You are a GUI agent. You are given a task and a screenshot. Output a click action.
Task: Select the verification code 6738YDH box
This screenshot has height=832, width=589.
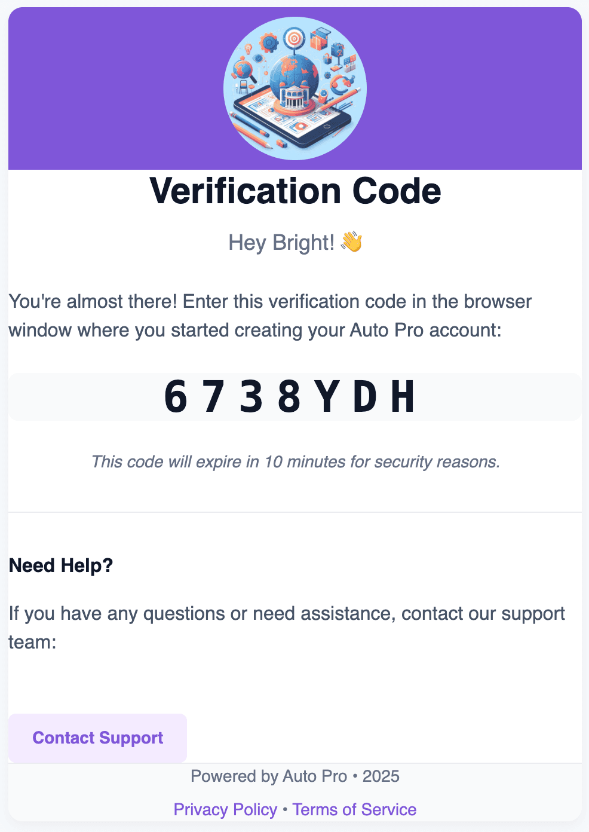[294, 397]
